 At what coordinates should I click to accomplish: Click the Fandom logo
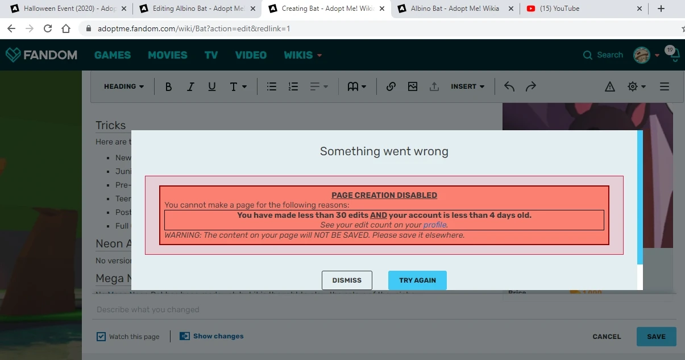point(41,55)
